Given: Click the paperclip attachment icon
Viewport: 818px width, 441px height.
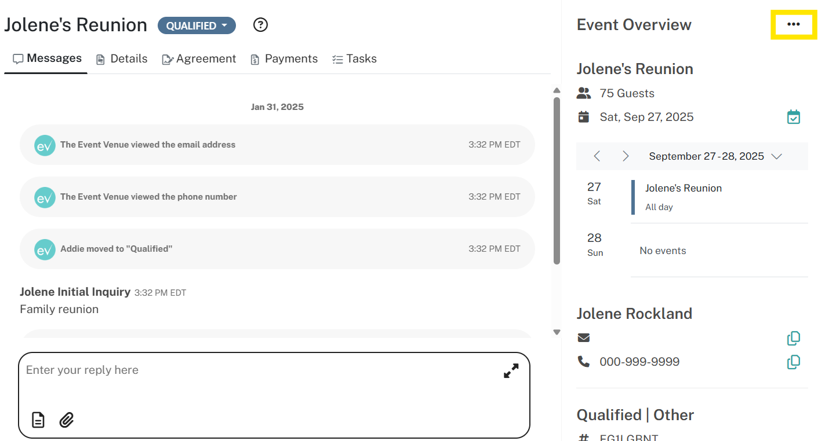Looking at the screenshot, I should pyautogui.click(x=67, y=420).
